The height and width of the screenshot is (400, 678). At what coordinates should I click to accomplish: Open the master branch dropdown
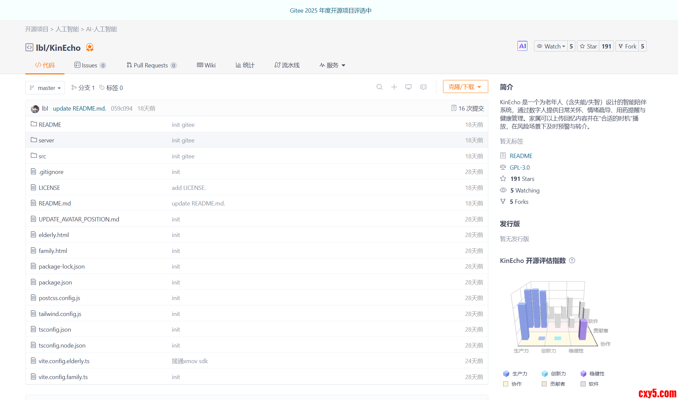[45, 88]
